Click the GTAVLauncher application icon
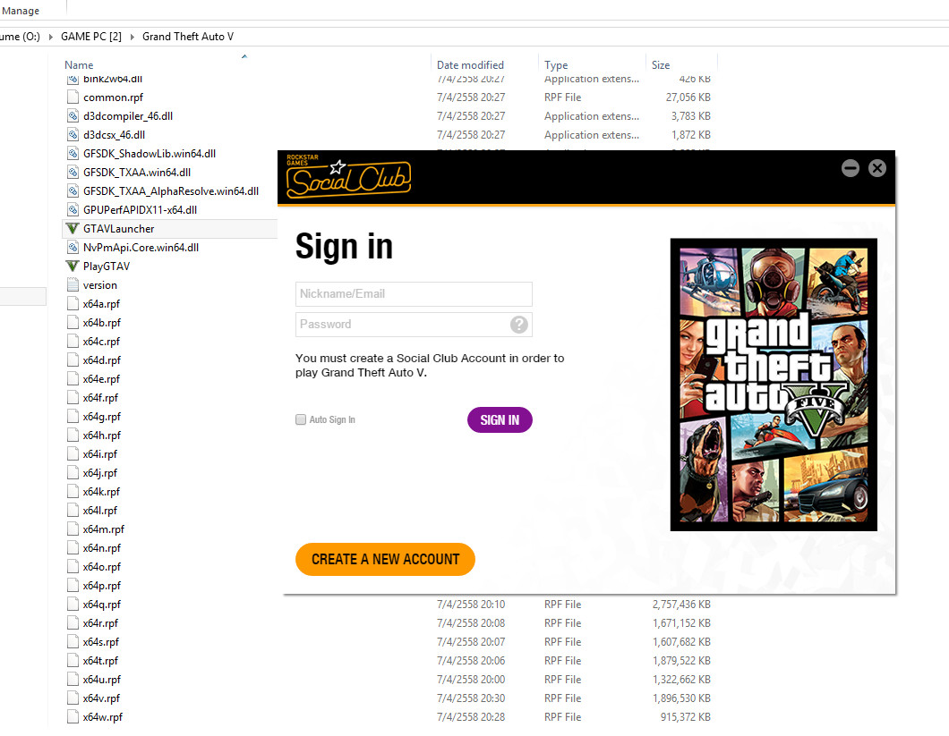This screenshot has height=736, width=949. (x=73, y=229)
